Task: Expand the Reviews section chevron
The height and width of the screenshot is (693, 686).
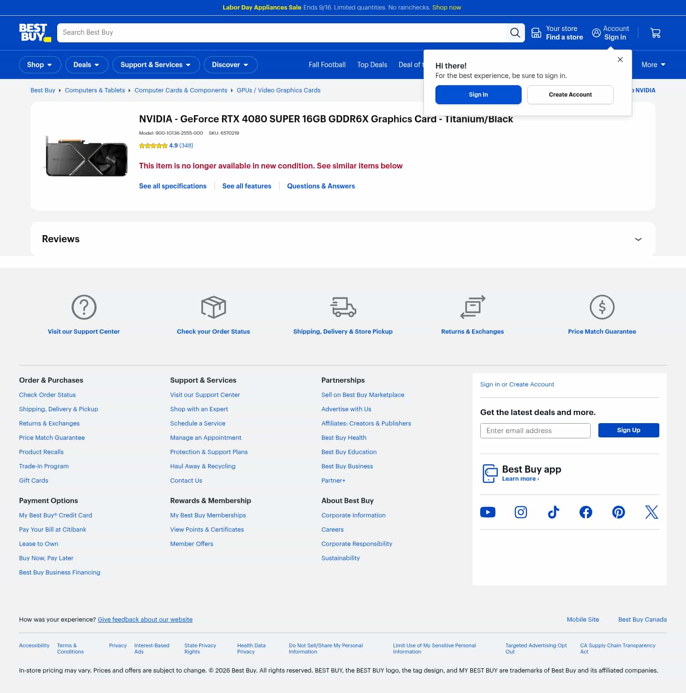Action: pos(638,239)
